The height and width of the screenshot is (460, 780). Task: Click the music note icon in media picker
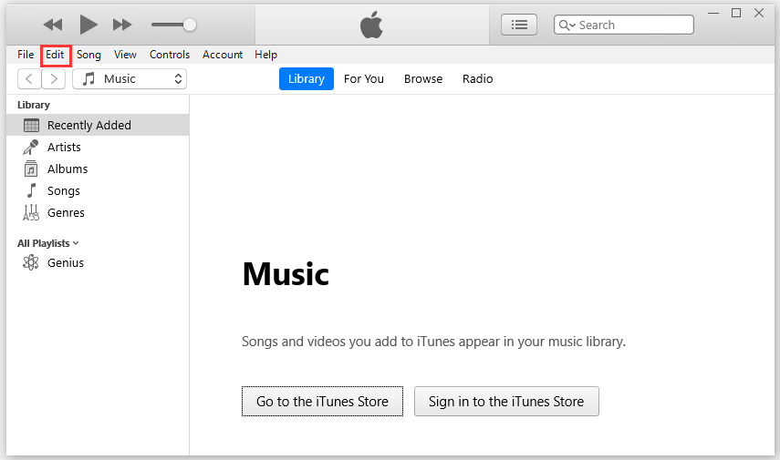(x=88, y=79)
